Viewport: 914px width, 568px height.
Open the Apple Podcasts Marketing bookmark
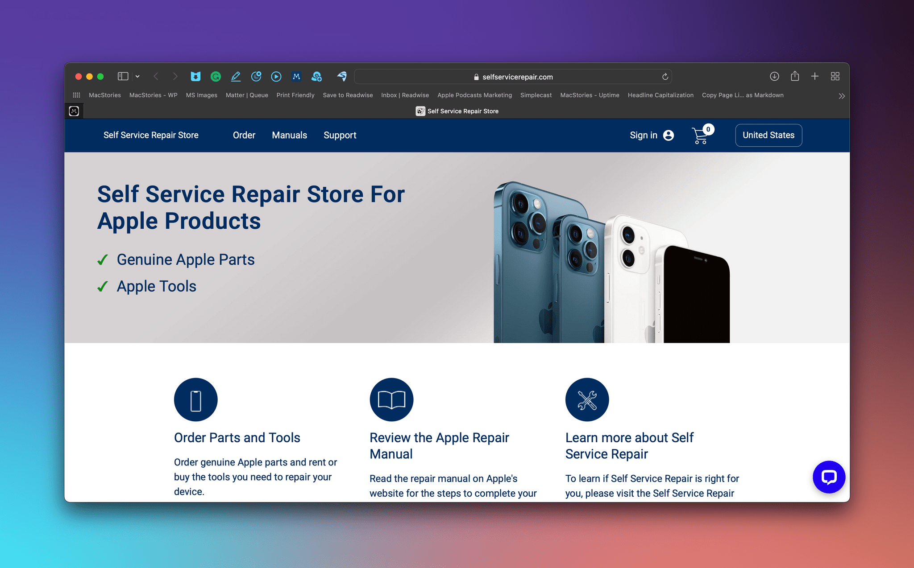474,95
